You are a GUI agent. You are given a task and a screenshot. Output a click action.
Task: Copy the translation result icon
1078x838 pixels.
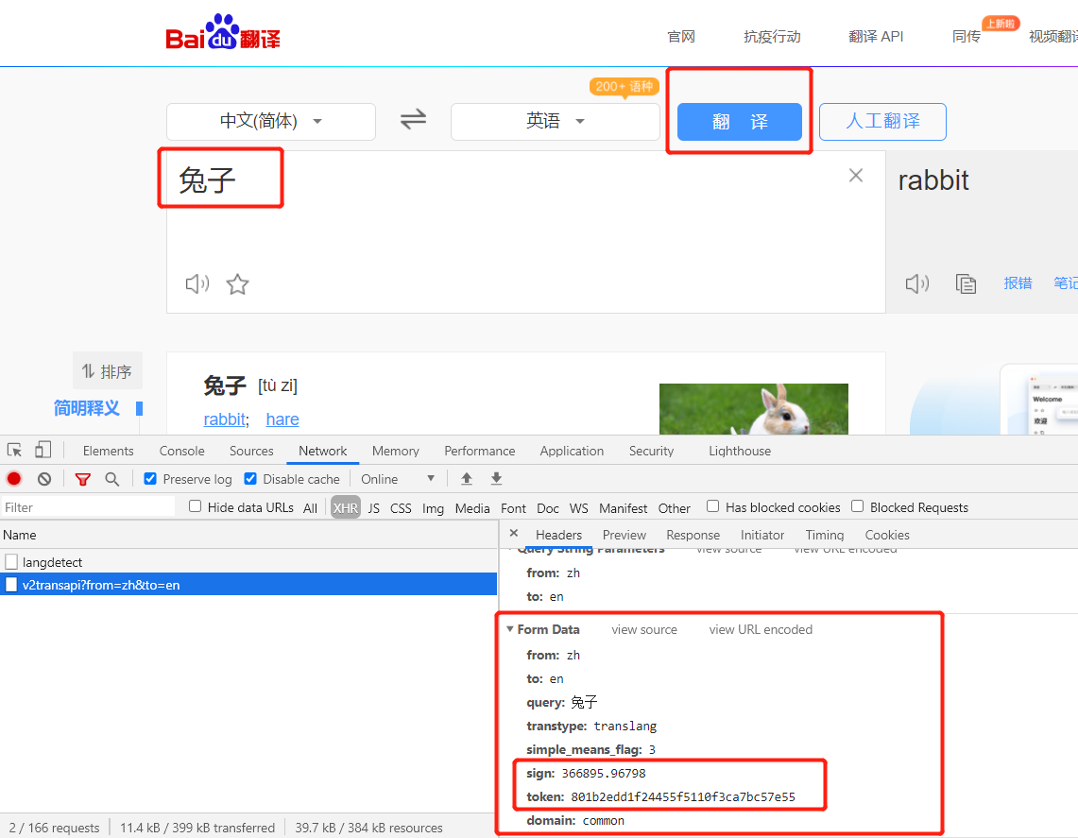pos(966,283)
